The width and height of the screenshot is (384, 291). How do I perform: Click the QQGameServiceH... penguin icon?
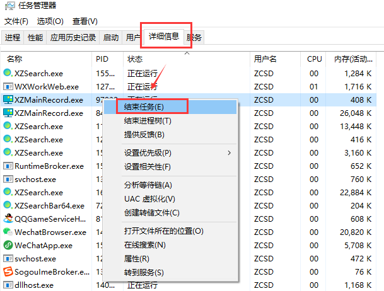(8, 219)
